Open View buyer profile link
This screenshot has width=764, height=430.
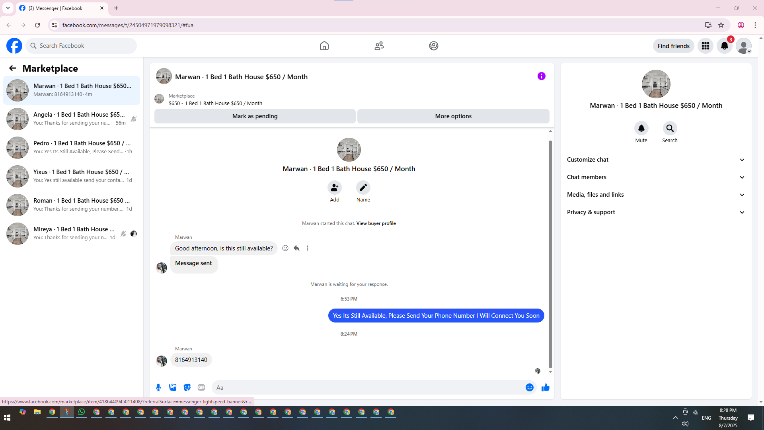[376, 223]
